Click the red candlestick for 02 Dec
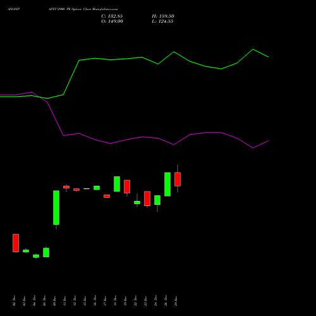The width and height of the screenshot is (316, 316). click(16, 243)
